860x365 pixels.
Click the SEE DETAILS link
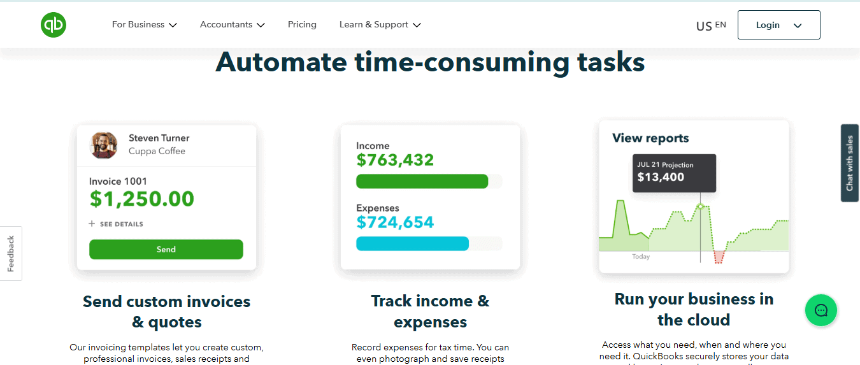click(x=121, y=224)
